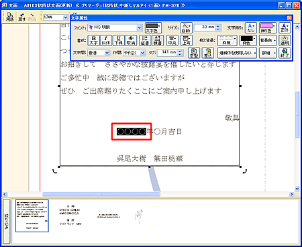The height and width of the screenshot is (247, 302).
Task: Open the 背景色 background color dropdown
Action: 268,40
